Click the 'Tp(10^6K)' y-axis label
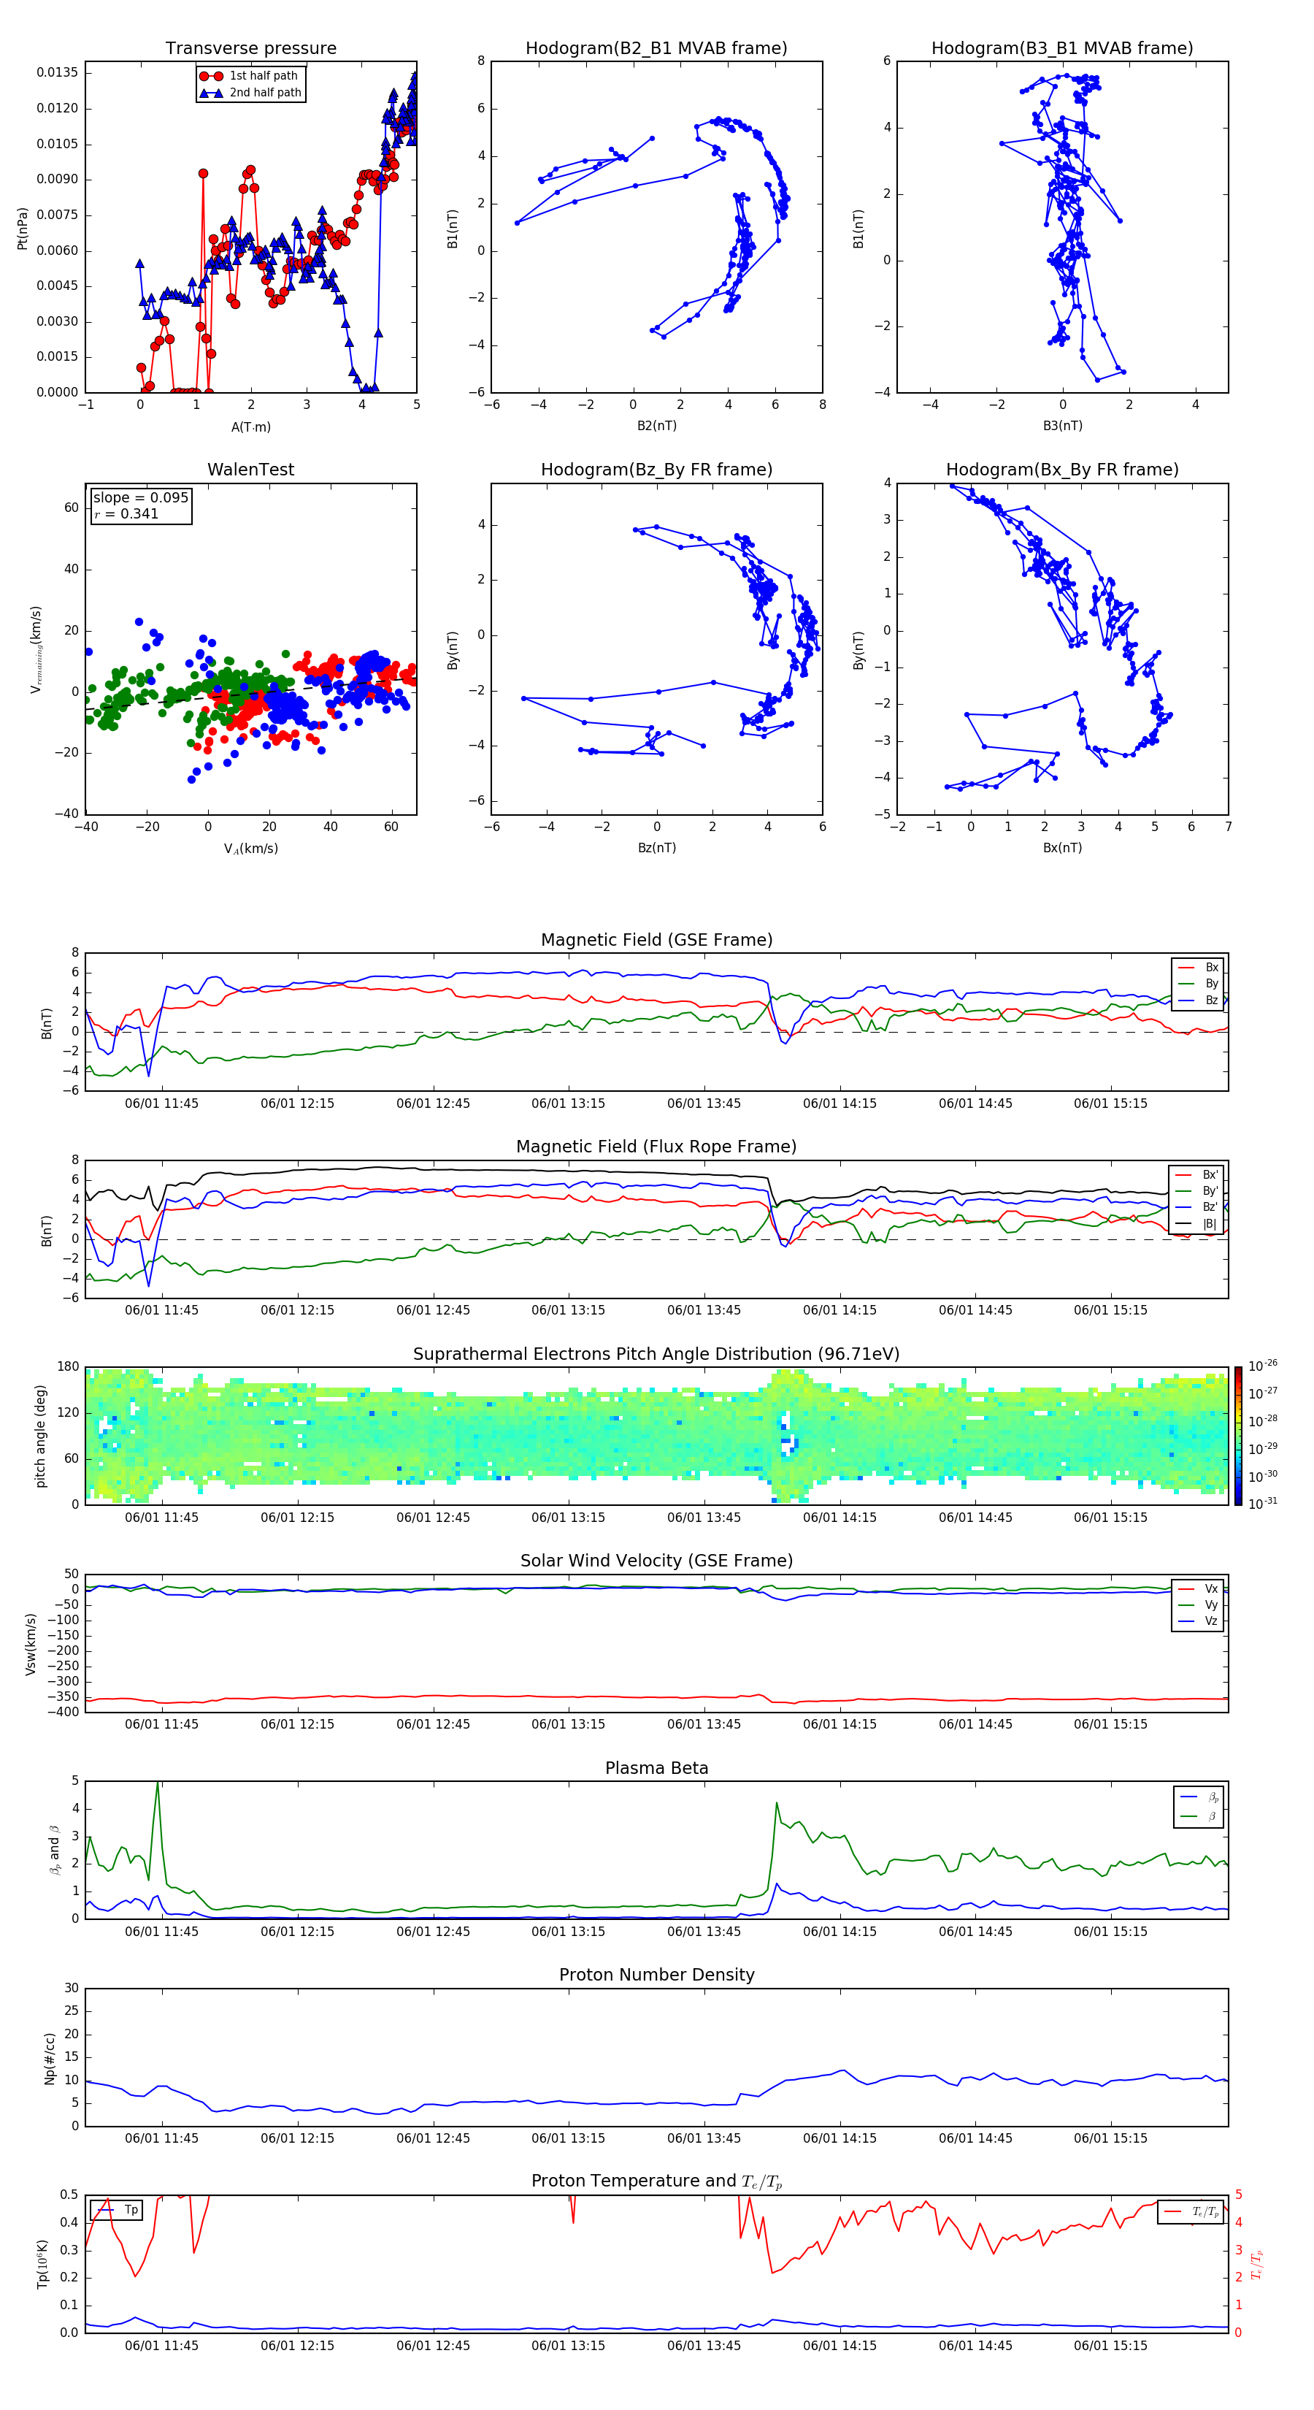Viewport: 1314px width, 2410px height. tap(42, 2264)
